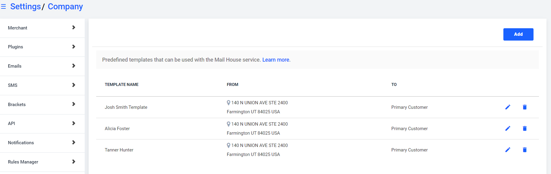Viewport: 551px width, 174px height.
Task: Open Rules Manager in the sidebar
Action: (x=42, y=162)
